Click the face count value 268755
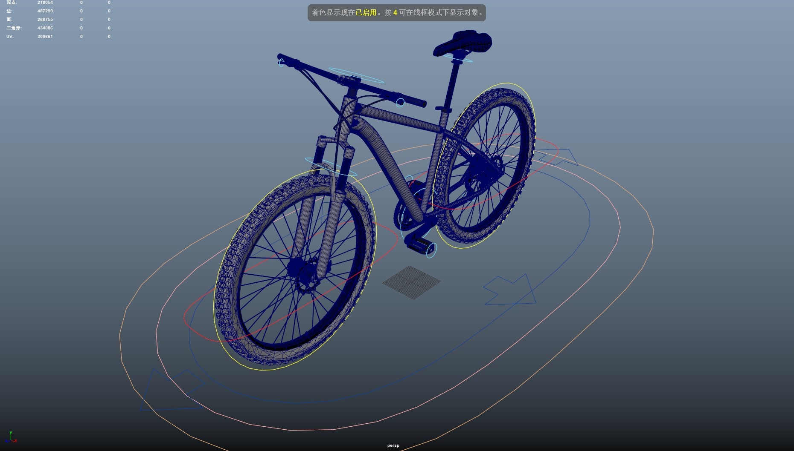Viewport: 794px width, 451px height. (45, 20)
